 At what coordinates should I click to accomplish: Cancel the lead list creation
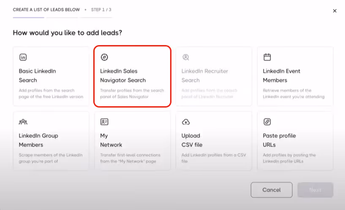click(x=272, y=190)
